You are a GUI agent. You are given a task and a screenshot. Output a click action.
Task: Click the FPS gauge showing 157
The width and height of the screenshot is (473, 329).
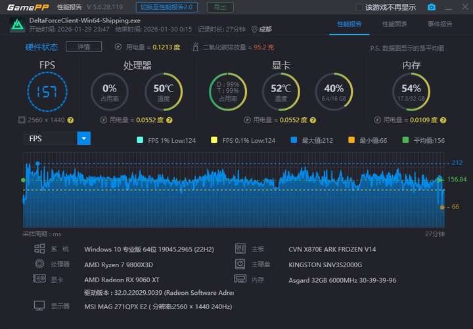click(x=47, y=91)
